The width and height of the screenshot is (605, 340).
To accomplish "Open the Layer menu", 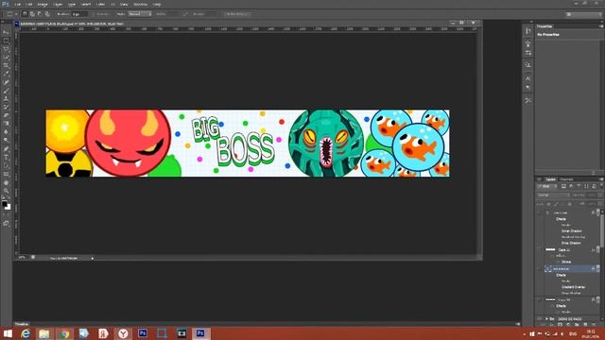I will (x=58, y=4).
